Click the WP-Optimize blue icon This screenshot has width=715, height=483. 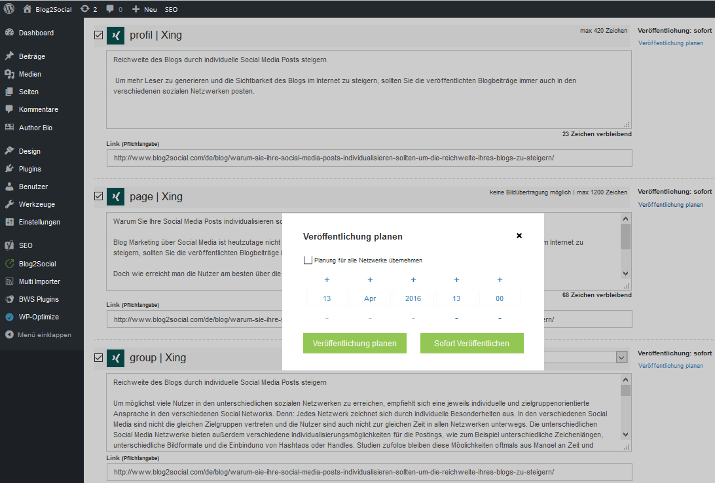point(9,317)
